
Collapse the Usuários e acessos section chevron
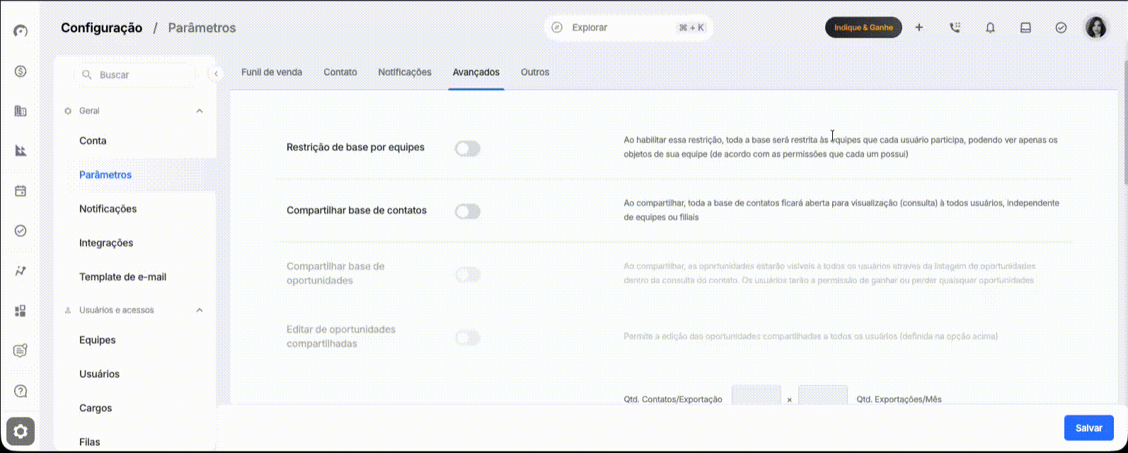200,310
